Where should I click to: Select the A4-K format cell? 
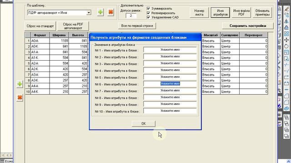click(x=40, y=91)
